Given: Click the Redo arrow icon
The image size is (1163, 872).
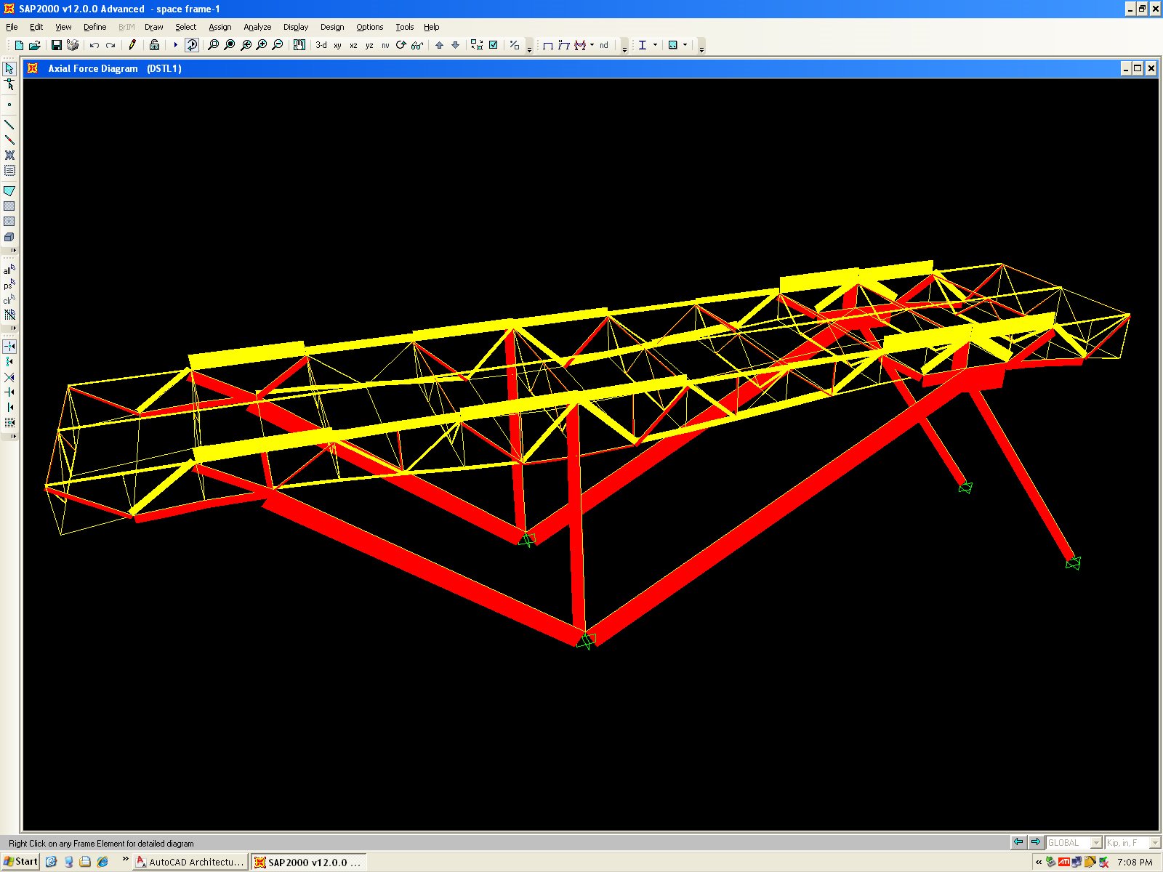Looking at the screenshot, I should (x=110, y=45).
